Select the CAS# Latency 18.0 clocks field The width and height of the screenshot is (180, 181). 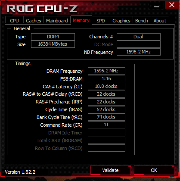[x=106, y=86]
